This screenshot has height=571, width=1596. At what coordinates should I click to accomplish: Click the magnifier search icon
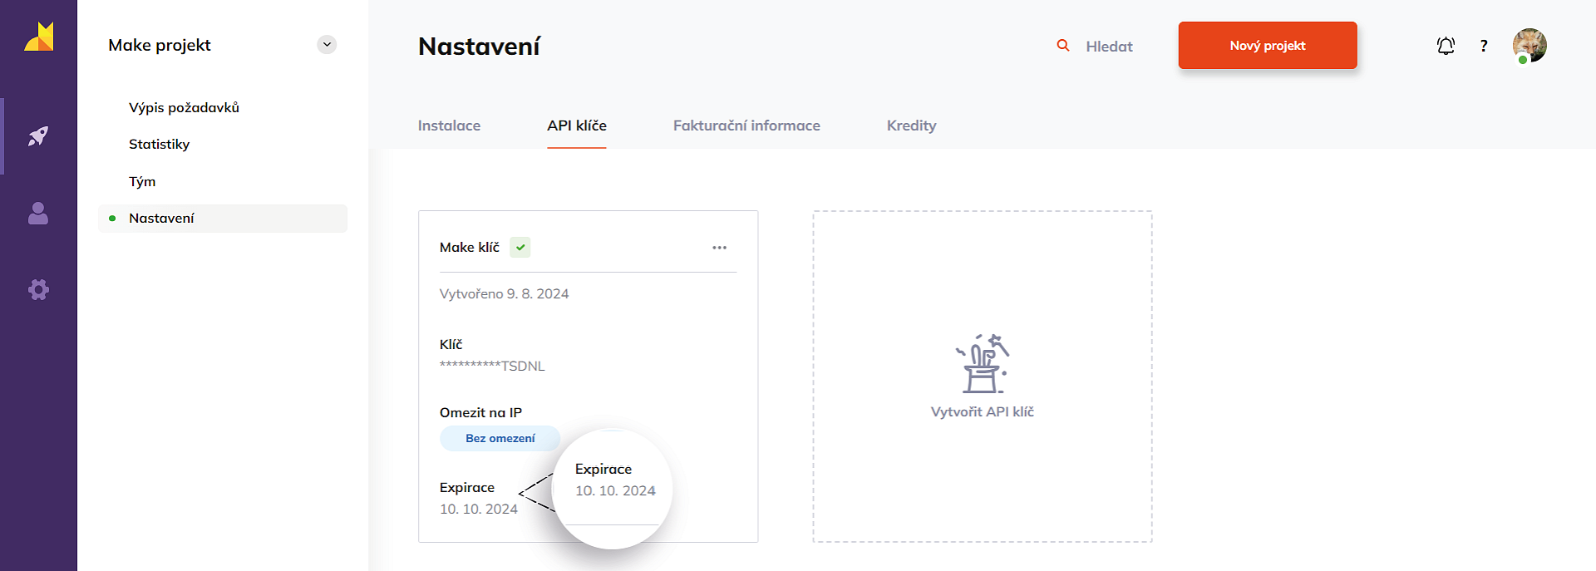tap(1063, 46)
